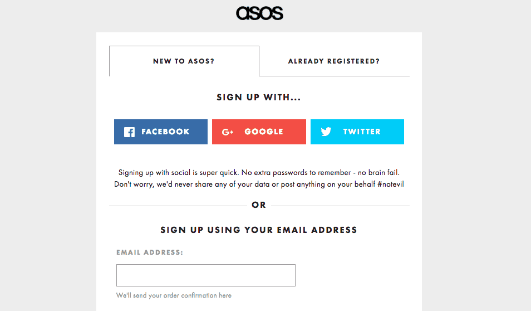The height and width of the screenshot is (311, 531).
Task: Click 'SIGN UP USING YOUR EMAIL ADDRESS' heading
Action: click(x=259, y=230)
